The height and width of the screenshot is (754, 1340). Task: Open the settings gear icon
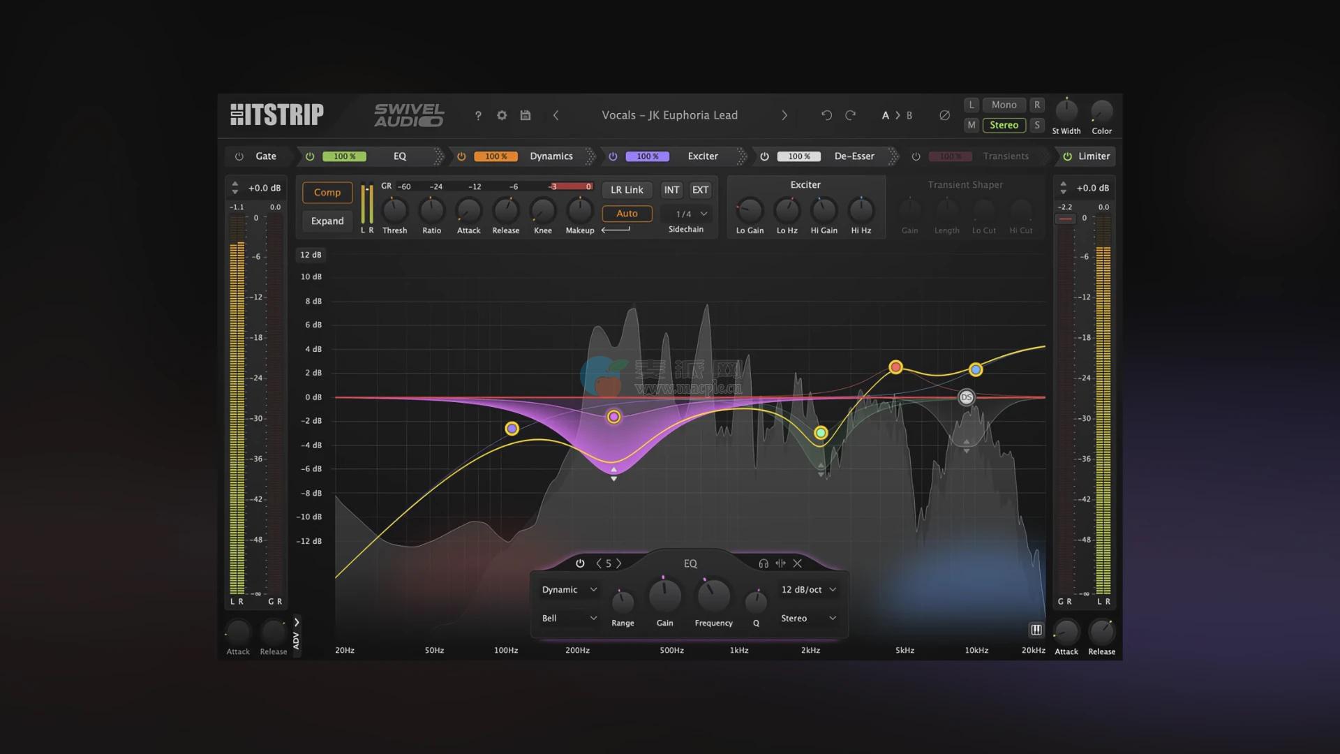click(x=502, y=115)
